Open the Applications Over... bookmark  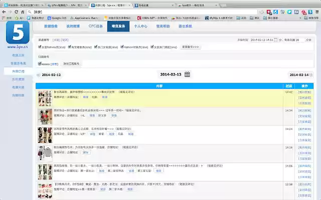coord(84,18)
